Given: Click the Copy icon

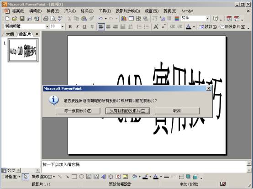Looking at the screenshot, I should click(x=76, y=19).
